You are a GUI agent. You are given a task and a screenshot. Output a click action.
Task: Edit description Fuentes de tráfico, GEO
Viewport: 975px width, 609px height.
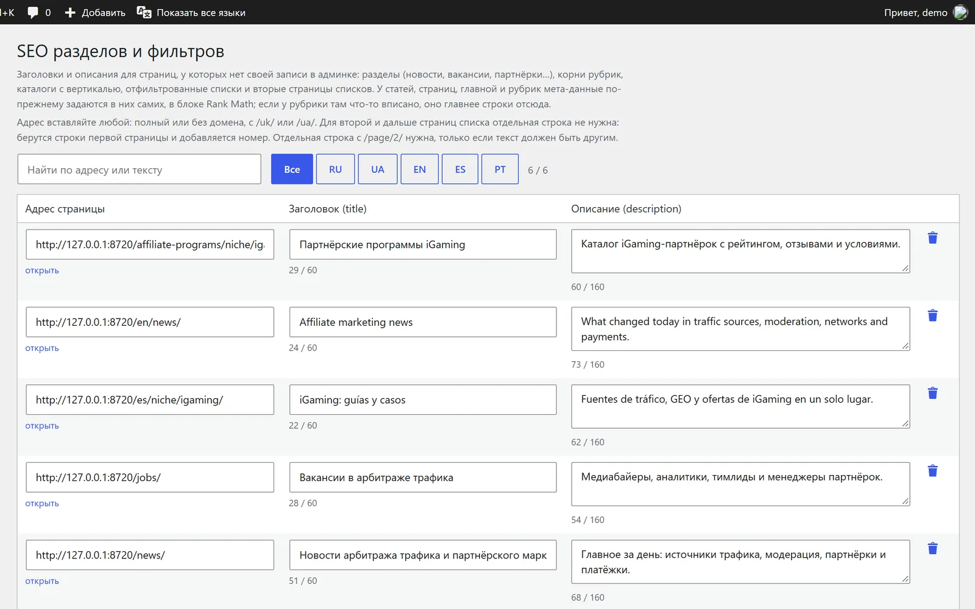click(x=740, y=406)
